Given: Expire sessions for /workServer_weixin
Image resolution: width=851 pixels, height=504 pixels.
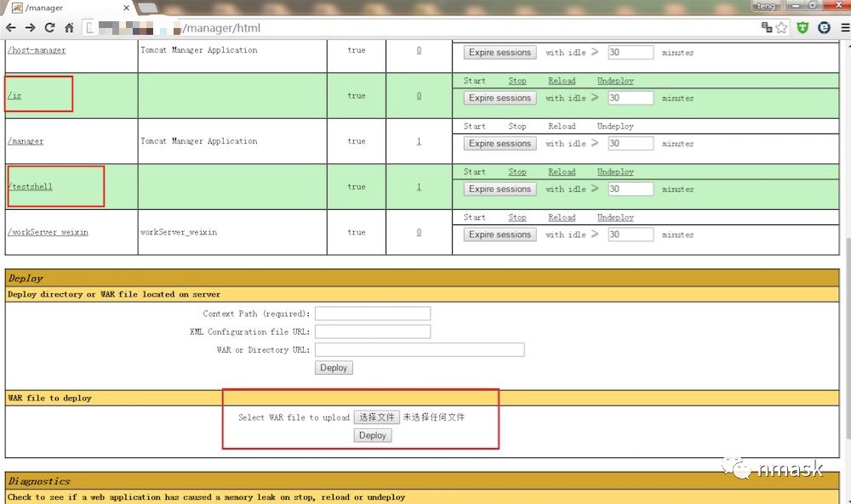Looking at the screenshot, I should tap(500, 235).
